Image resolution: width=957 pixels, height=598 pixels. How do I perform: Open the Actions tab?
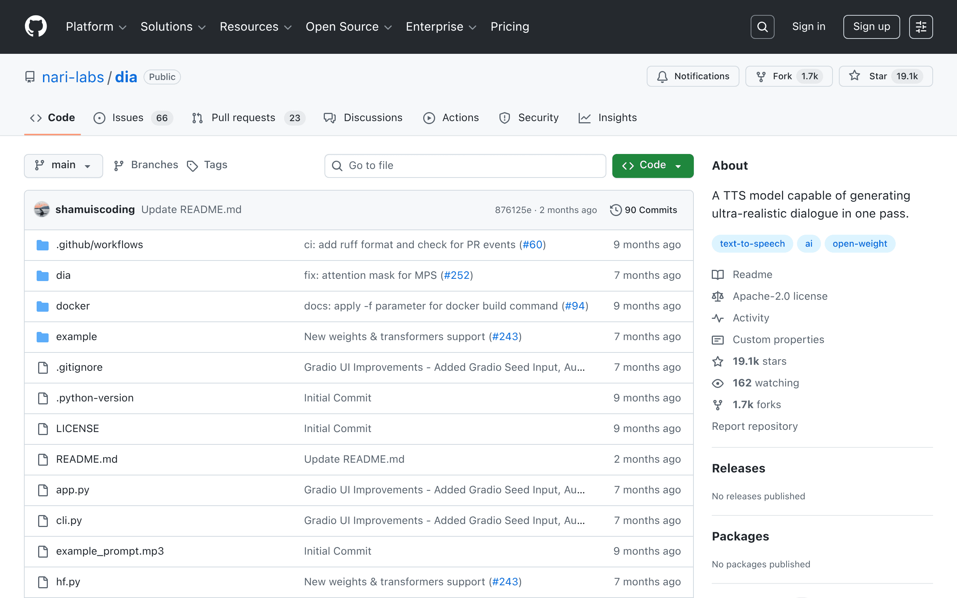click(451, 118)
